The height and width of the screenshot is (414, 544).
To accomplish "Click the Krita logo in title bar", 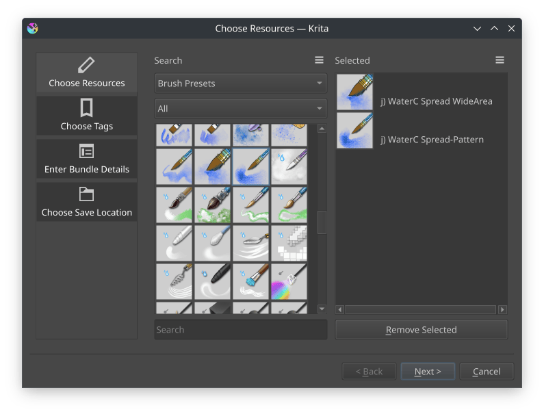I will click(33, 28).
